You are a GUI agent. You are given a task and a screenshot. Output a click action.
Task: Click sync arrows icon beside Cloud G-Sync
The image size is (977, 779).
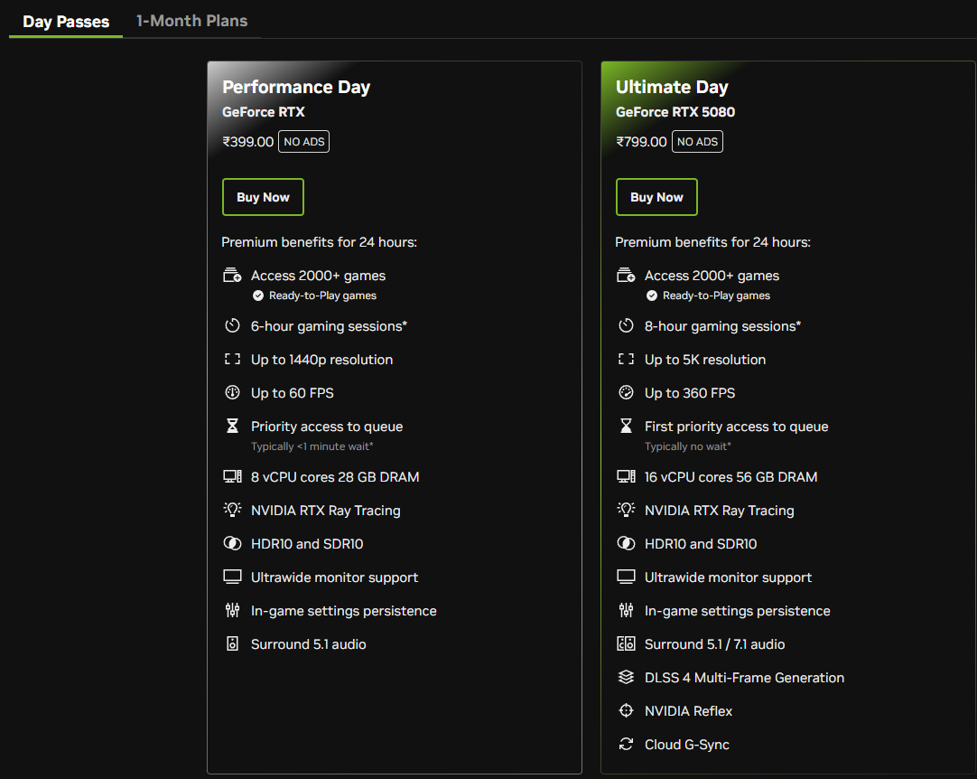coord(627,744)
